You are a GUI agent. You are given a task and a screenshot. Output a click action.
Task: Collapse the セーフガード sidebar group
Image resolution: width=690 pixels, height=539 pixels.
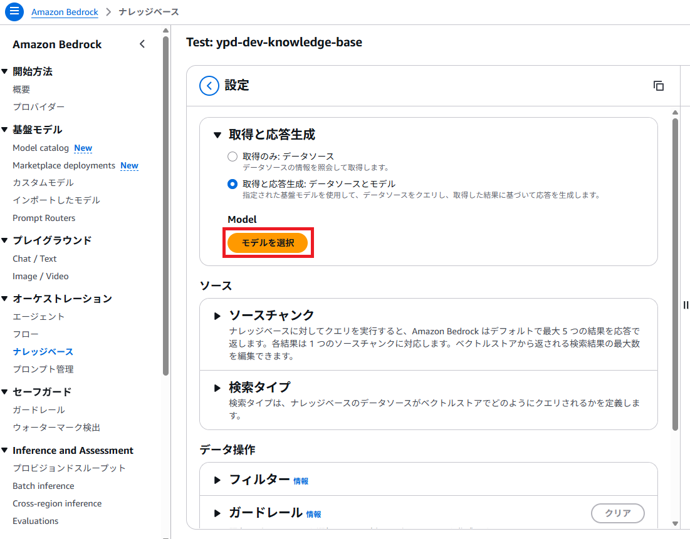tap(5, 392)
